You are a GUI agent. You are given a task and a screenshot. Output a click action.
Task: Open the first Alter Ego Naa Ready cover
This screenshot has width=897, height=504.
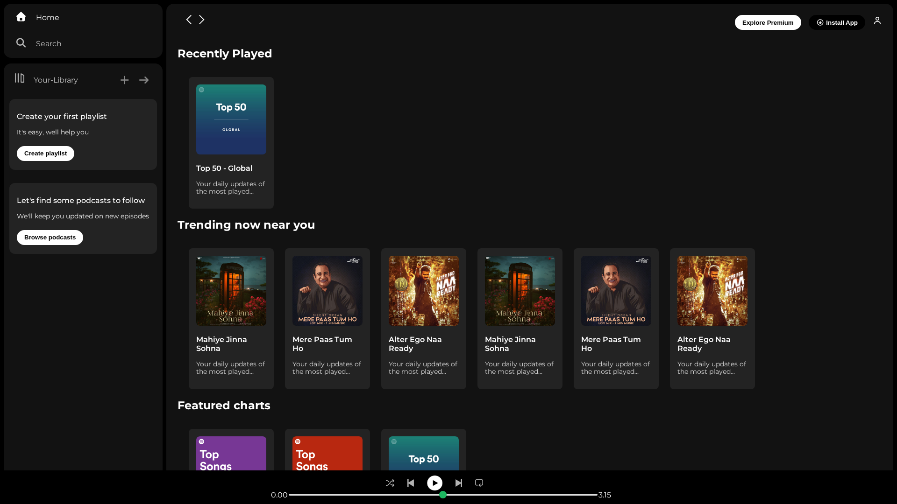[x=424, y=291]
